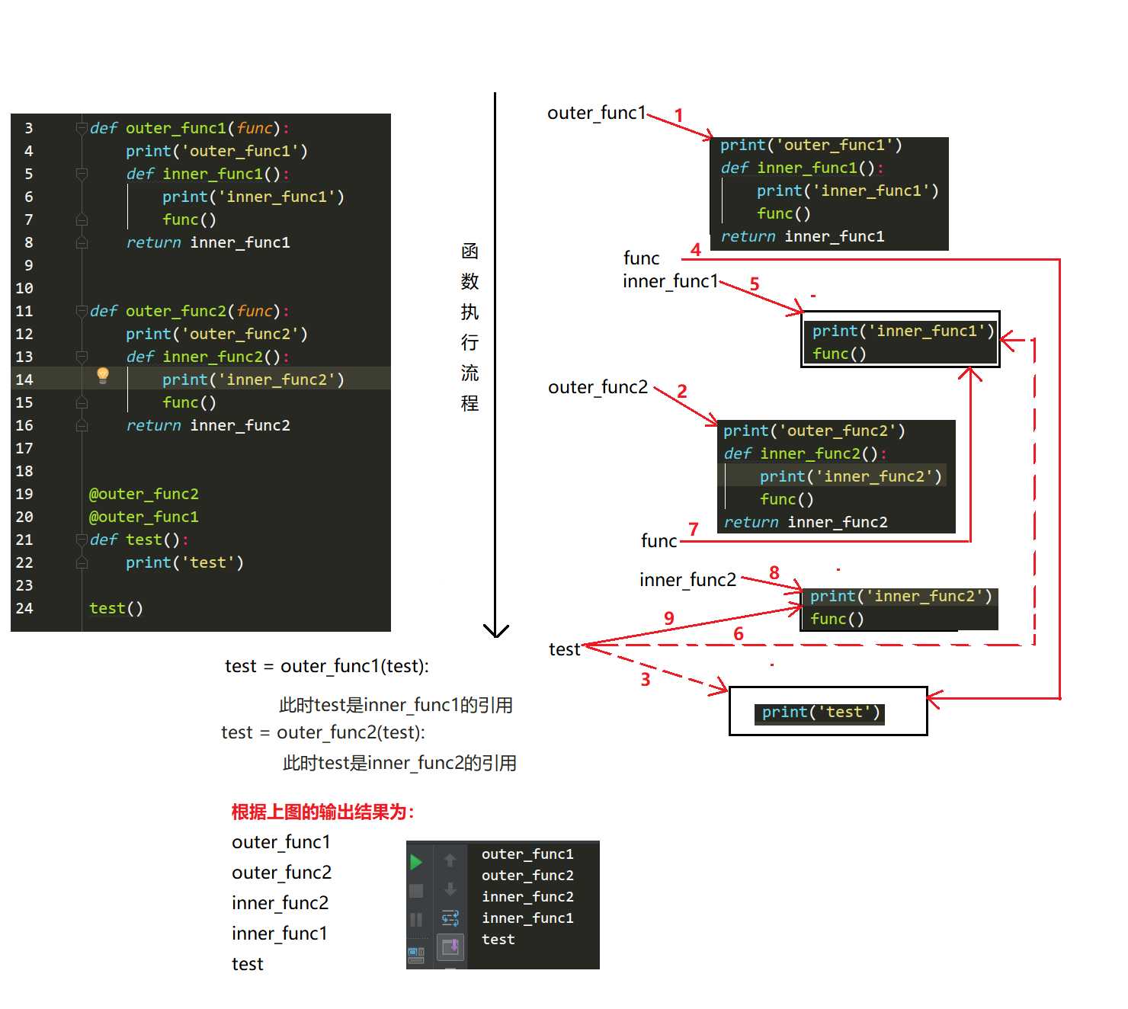Screen dimensions: 1128x1009
Task: Collapse outer_func2 using line 11 fold marker
Action: tap(82, 312)
